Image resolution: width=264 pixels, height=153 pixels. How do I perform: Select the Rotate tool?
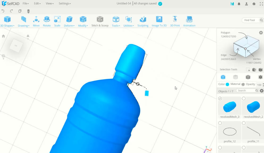click(47, 21)
